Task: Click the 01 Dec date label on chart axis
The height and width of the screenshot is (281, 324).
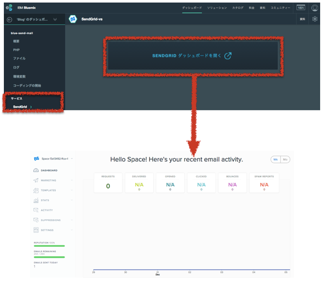Action: coord(157,273)
